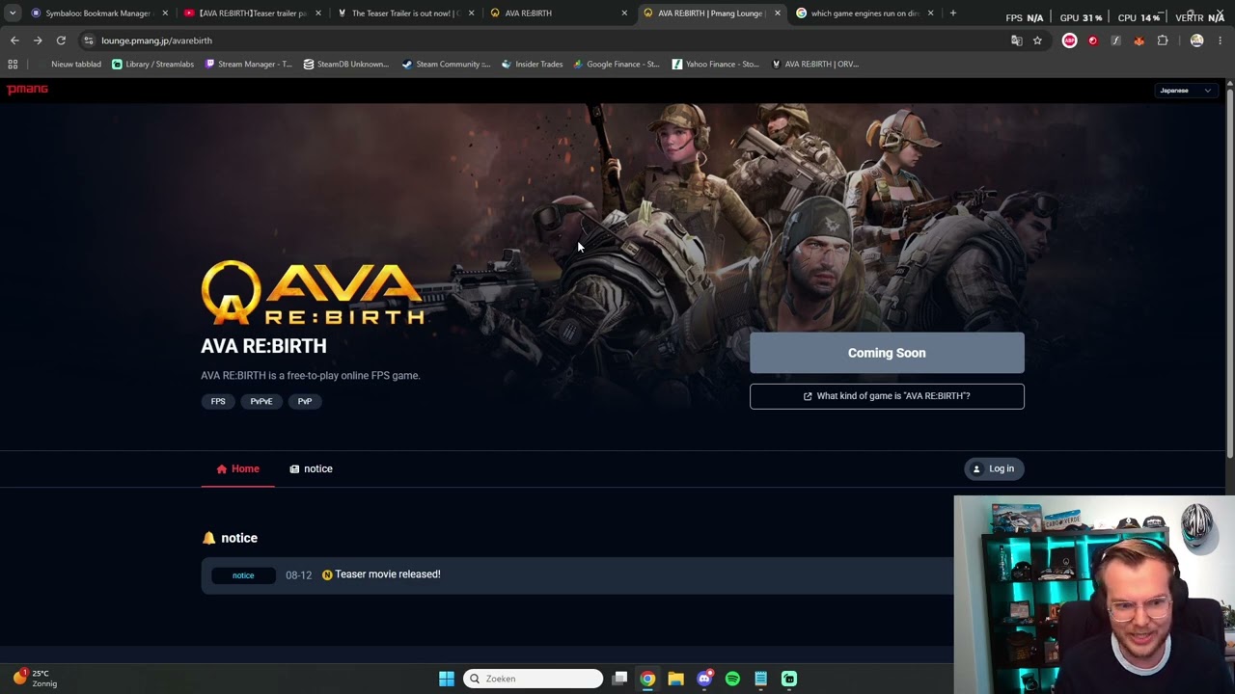The width and height of the screenshot is (1235, 694).
Task: Open the Chrome profile avatar
Action: coord(1197,40)
